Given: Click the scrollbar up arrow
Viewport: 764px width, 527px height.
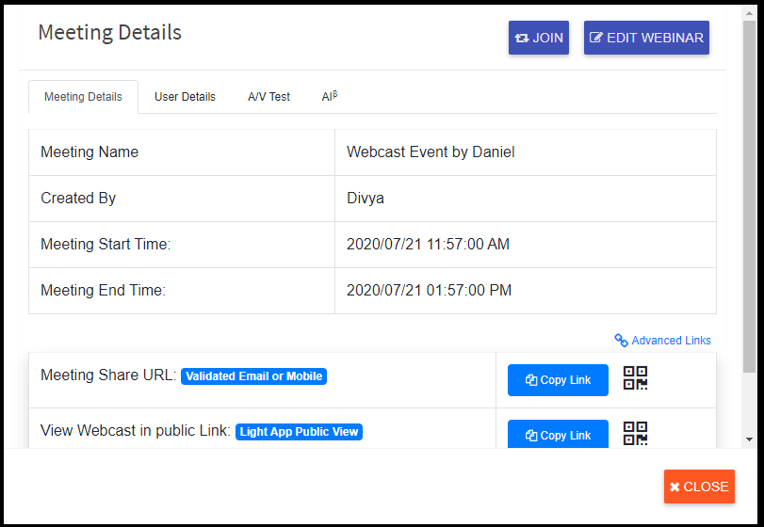Looking at the screenshot, I should [749, 13].
